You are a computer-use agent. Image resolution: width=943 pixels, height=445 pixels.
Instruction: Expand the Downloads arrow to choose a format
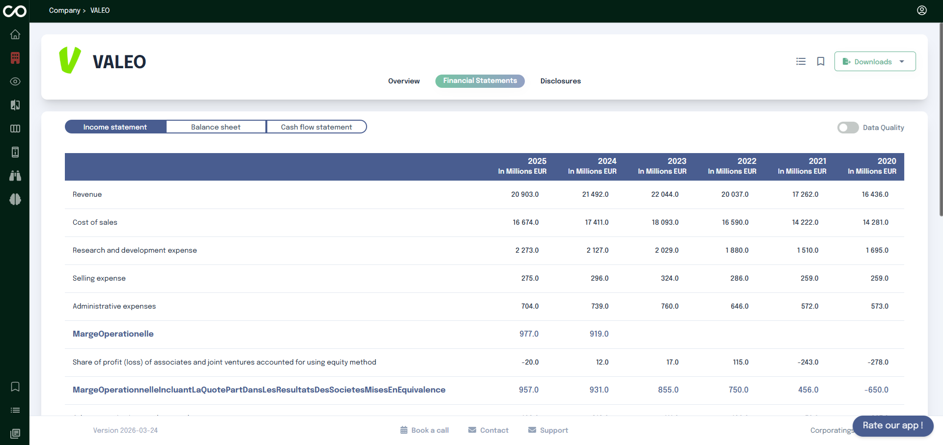(x=902, y=61)
